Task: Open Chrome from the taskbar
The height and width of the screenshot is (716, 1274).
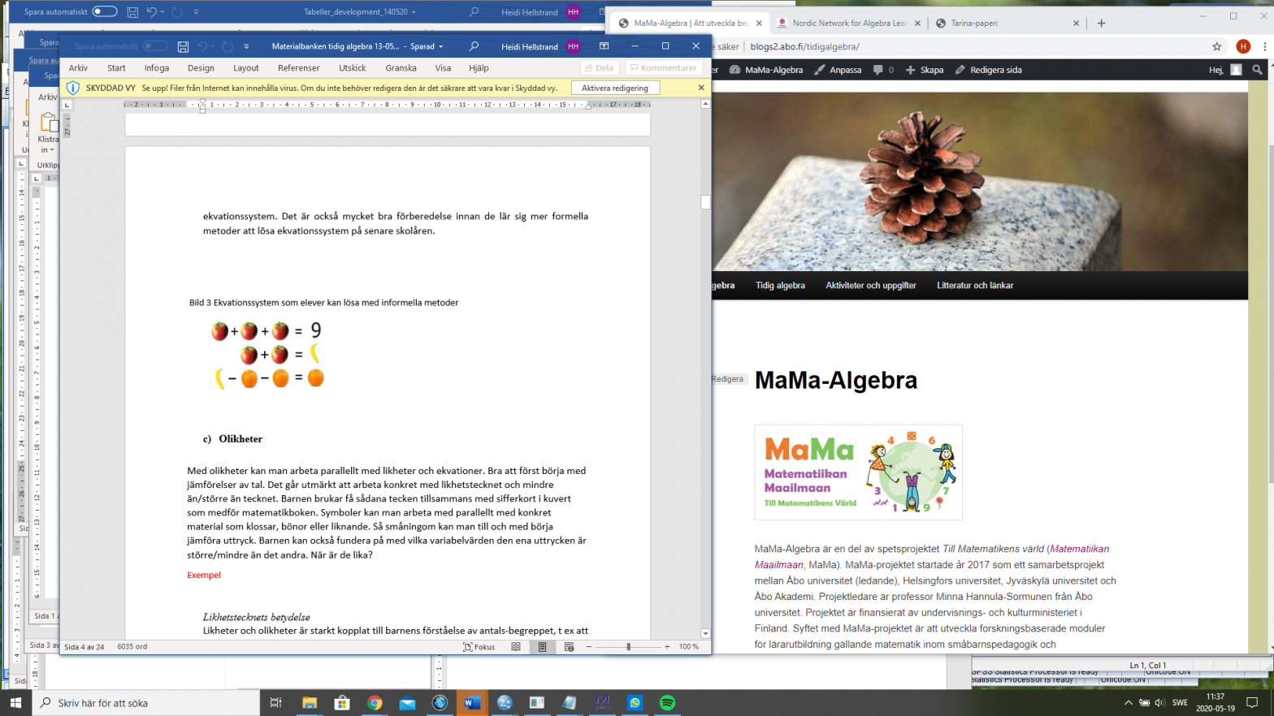Action: click(x=375, y=703)
